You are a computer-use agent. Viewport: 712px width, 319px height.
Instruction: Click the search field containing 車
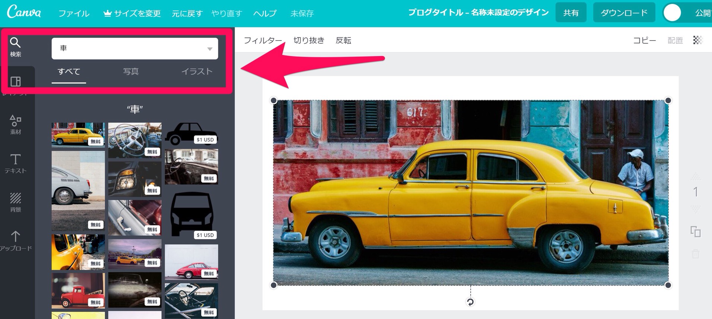pyautogui.click(x=135, y=48)
